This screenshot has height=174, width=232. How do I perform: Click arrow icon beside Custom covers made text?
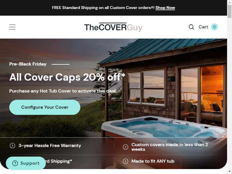126,147
